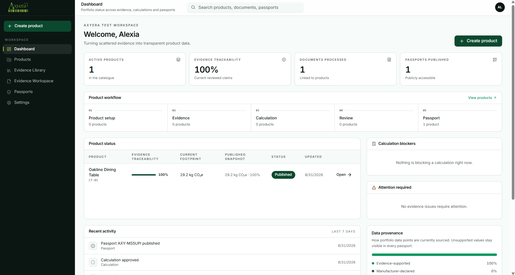Viewport: 515px width, 275px height.
Task: Open Evidence Library in the sidebar
Action: (37, 70)
